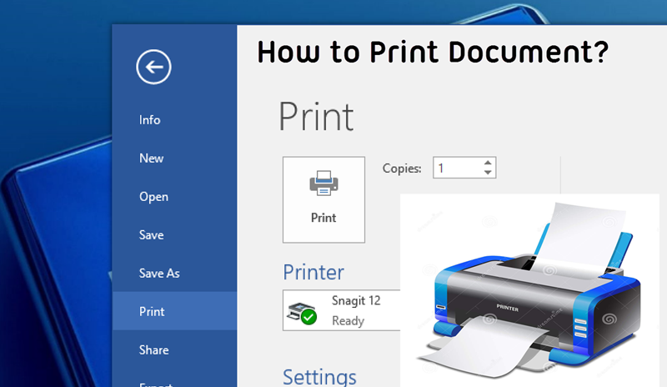Image resolution: width=667 pixels, height=387 pixels.
Task: Select New from the backstage menu
Action: pyautogui.click(x=151, y=158)
